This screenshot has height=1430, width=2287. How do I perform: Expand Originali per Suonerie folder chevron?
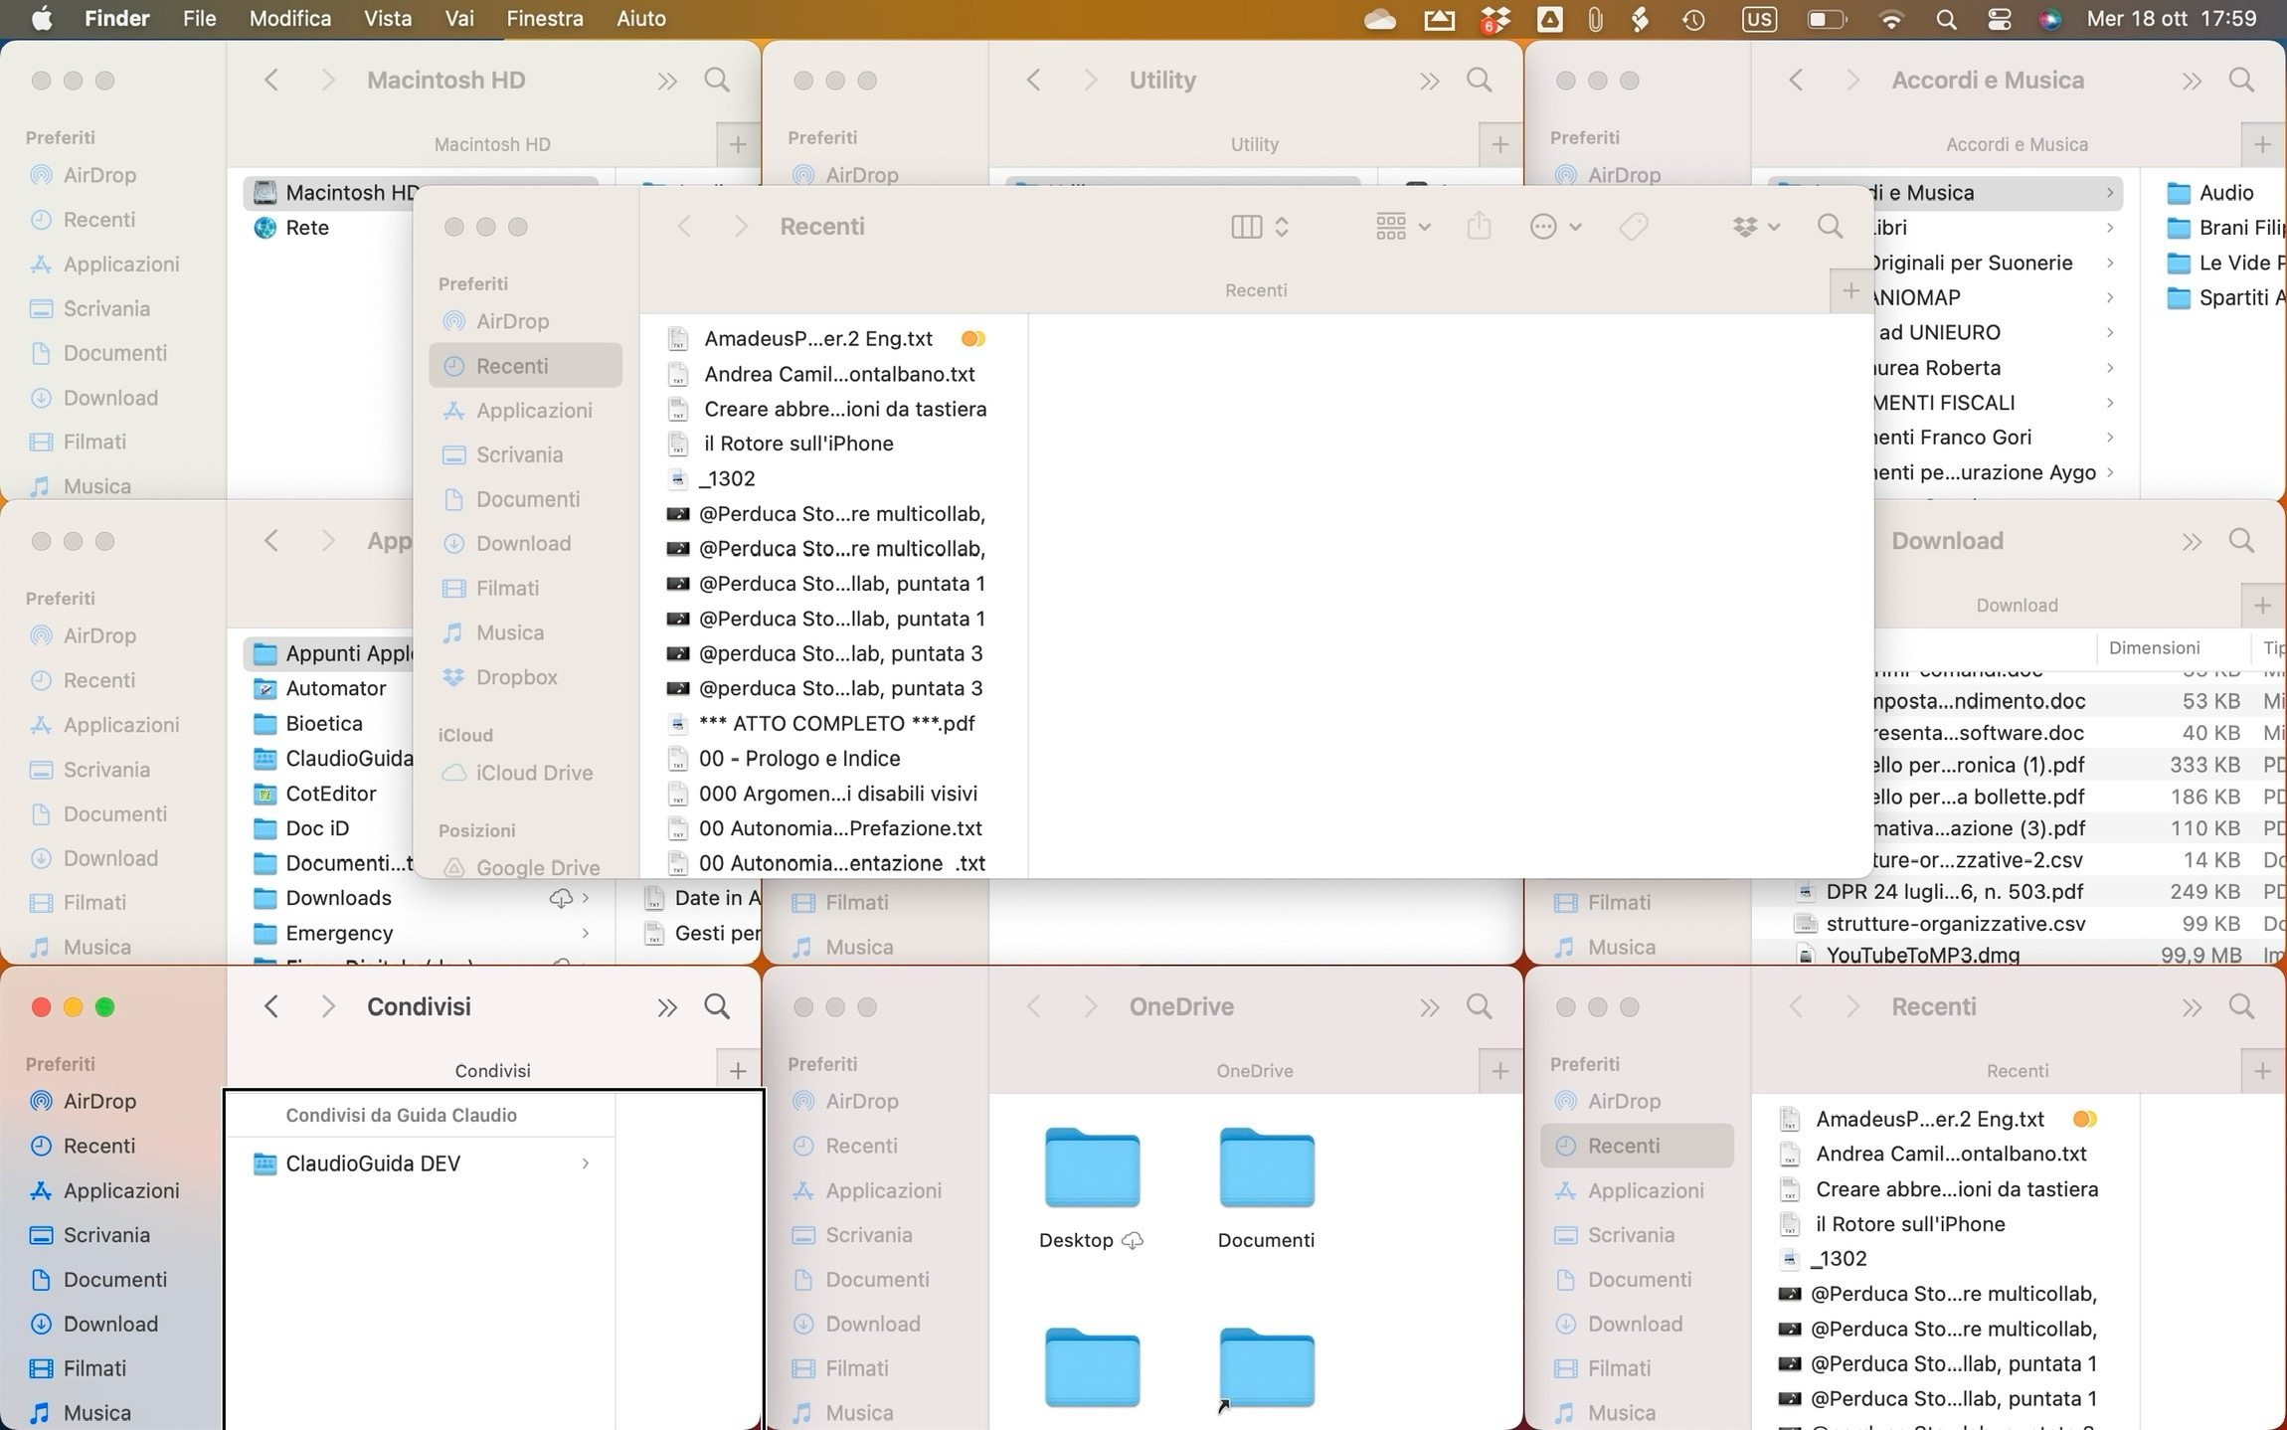pyautogui.click(x=2109, y=263)
